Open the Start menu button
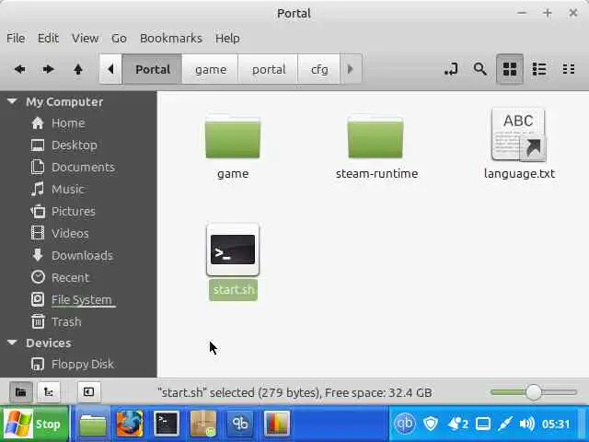589x442 pixels. pyautogui.click(x=35, y=424)
